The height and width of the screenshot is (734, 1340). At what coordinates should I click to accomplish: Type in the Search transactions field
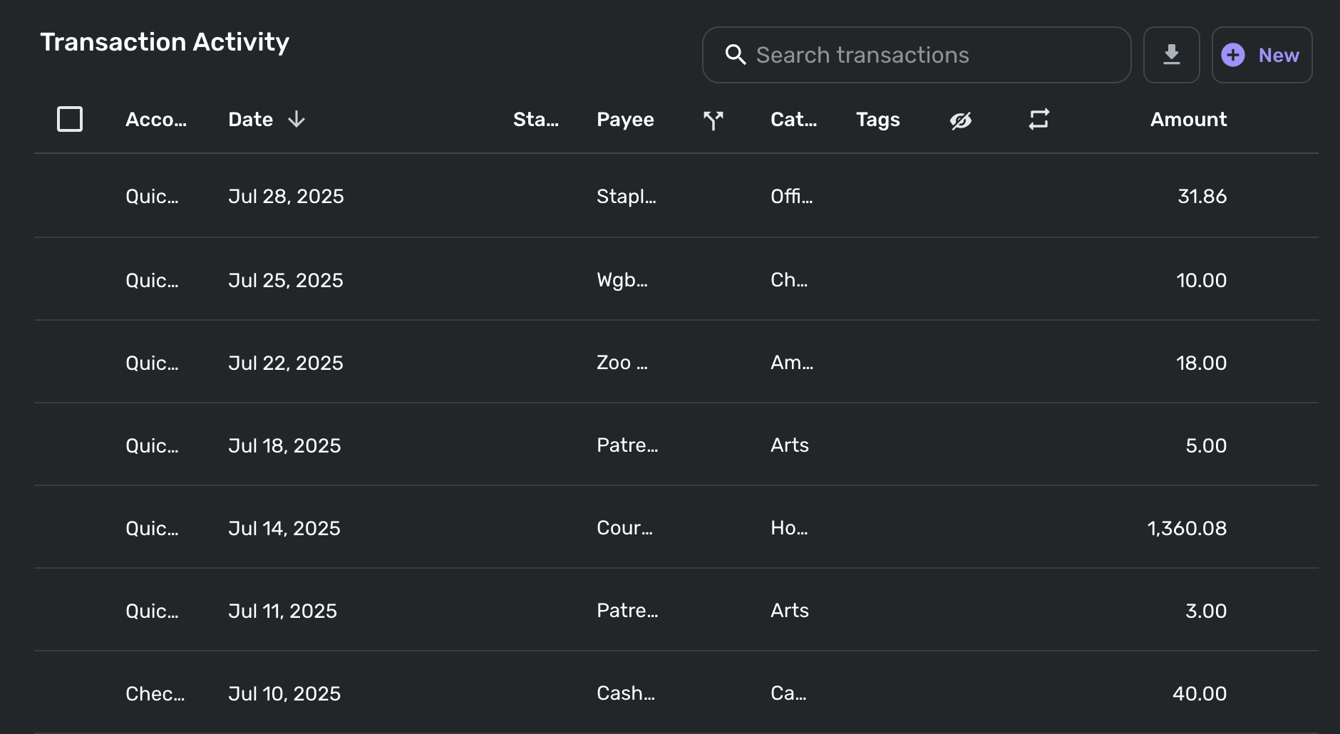(927, 55)
